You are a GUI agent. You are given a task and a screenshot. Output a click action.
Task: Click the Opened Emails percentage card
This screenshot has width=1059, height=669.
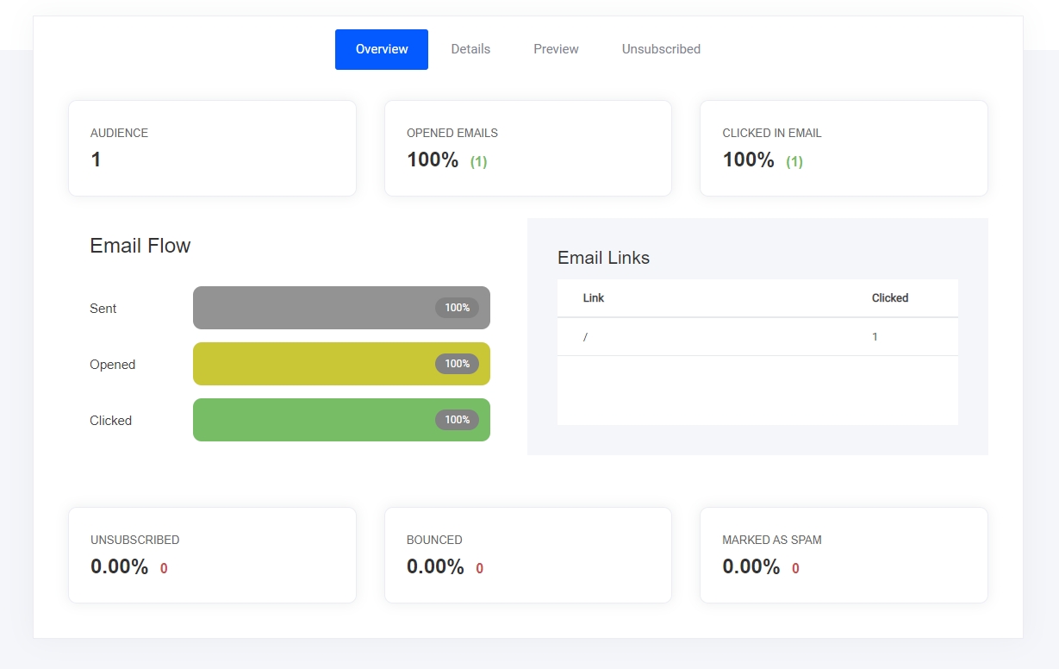[x=527, y=148]
